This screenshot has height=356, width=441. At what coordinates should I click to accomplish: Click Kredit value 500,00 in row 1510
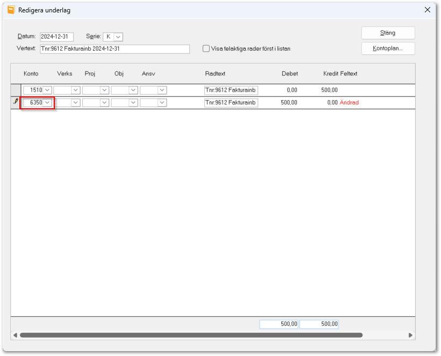(329, 90)
